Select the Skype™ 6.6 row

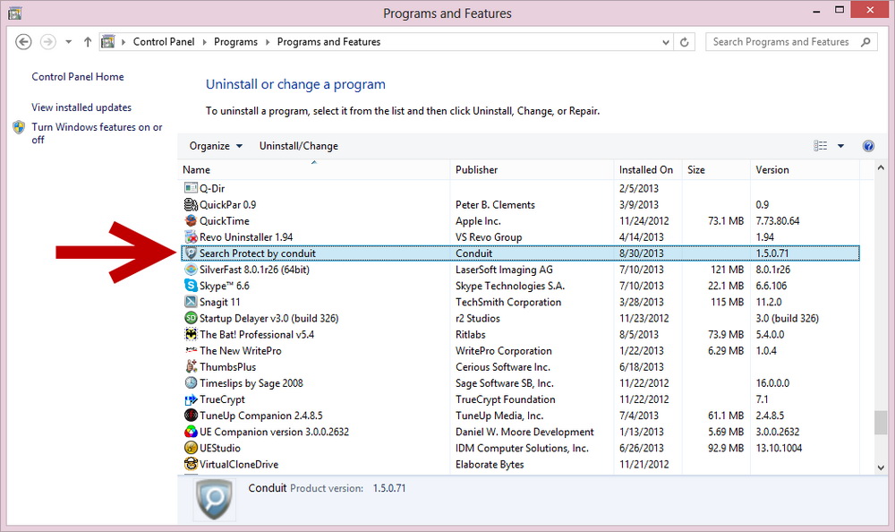[520, 285]
